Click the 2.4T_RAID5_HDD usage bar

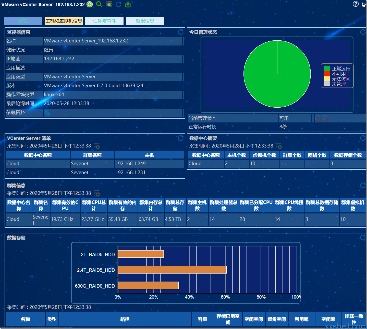tap(172, 270)
